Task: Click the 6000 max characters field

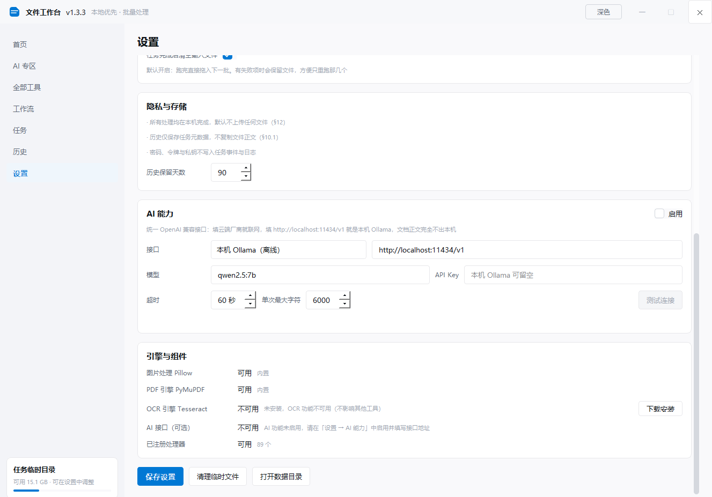Action: (x=328, y=300)
